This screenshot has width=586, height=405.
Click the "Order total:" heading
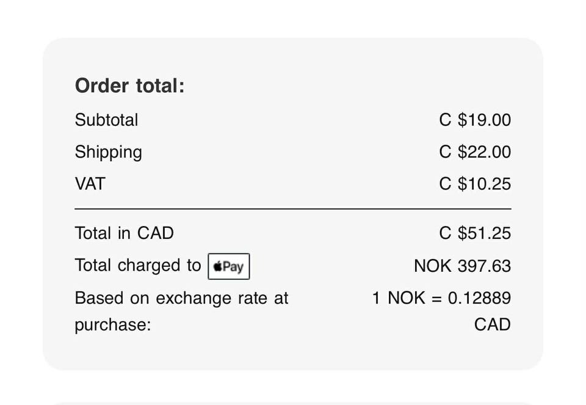(x=129, y=86)
